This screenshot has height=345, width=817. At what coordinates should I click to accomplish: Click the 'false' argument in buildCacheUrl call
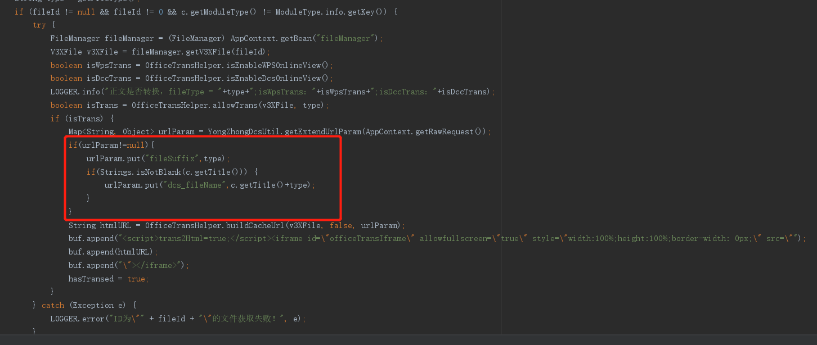pyautogui.click(x=340, y=225)
